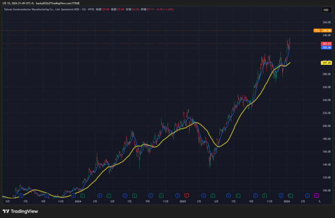Click the Taiwan Semiconductor Manufacturing symbol title
Viewport: 335px width, 218px height.
click(39, 9)
